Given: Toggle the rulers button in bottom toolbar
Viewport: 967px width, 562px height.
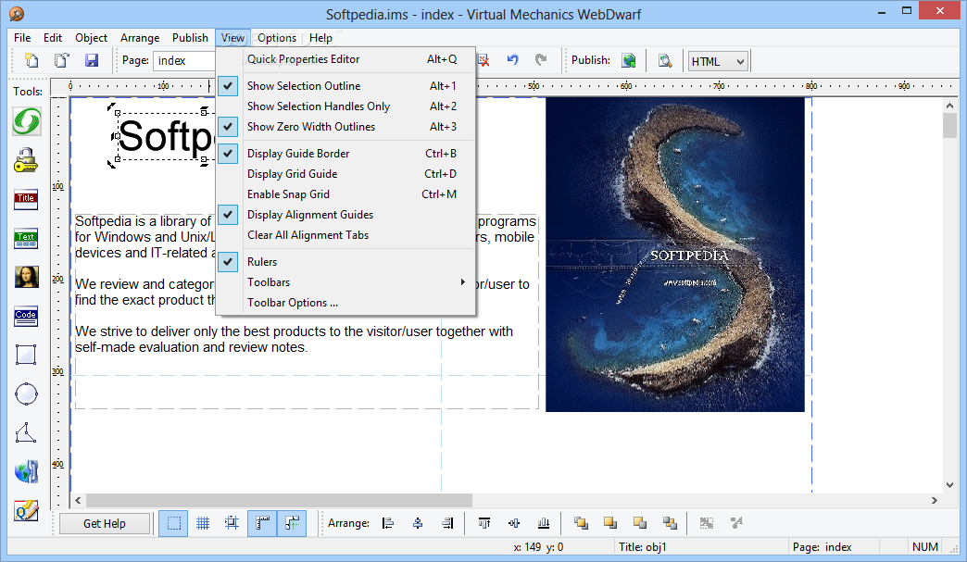Looking at the screenshot, I should click(262, 524).
